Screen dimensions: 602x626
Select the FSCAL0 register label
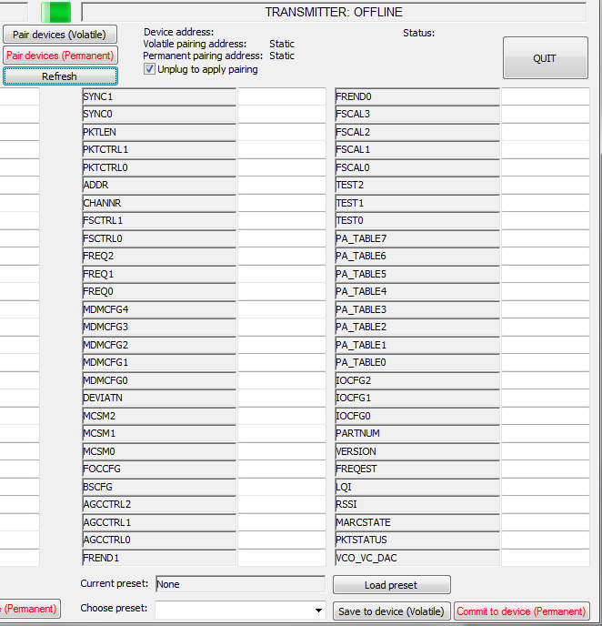[417, 167]
